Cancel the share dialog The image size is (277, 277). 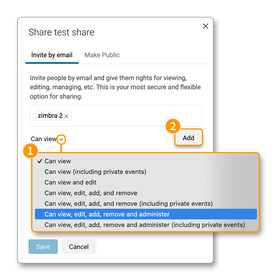[x=79, y=247]
